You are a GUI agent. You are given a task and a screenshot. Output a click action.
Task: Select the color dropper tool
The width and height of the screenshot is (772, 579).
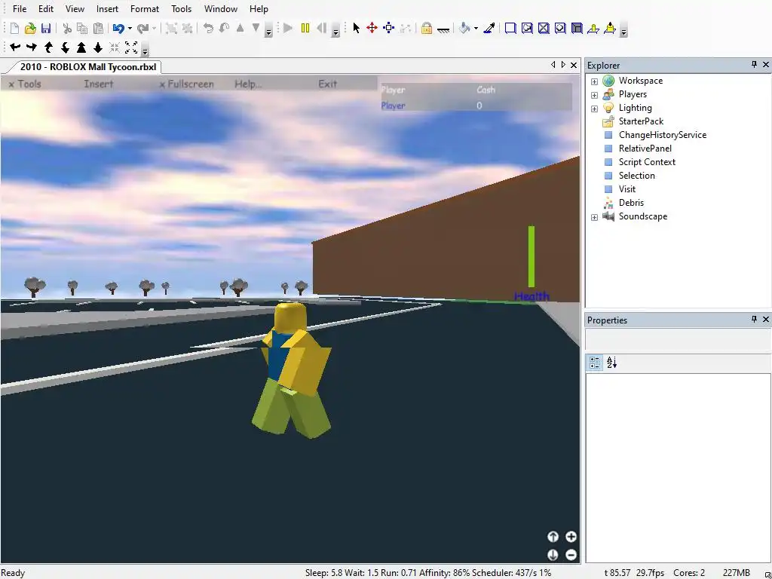click(489, 29)
